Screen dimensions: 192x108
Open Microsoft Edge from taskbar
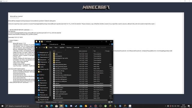point(52,106)
